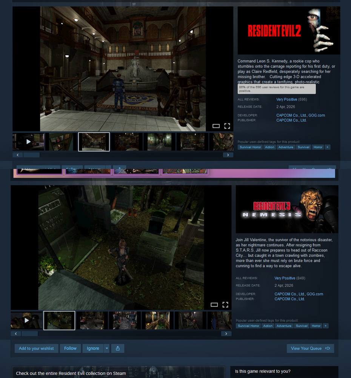Select the sixth Resident Evil 3 thumbnail

pos(191,321)
